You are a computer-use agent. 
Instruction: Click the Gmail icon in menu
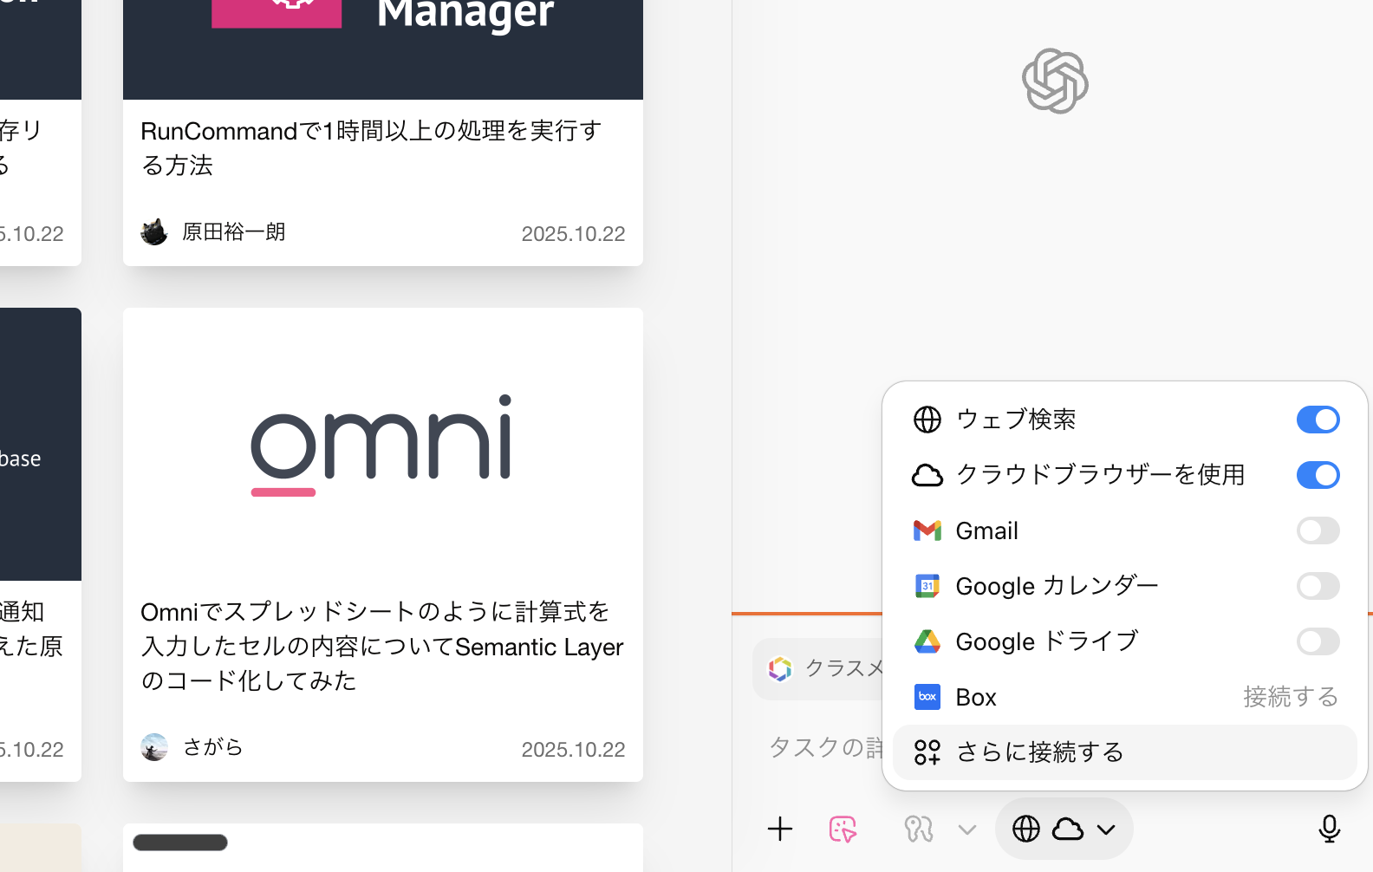[x=927, y=530]
